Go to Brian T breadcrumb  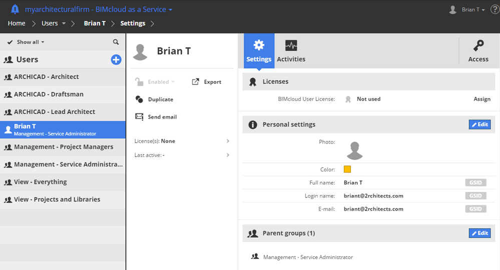click(95, 23)
